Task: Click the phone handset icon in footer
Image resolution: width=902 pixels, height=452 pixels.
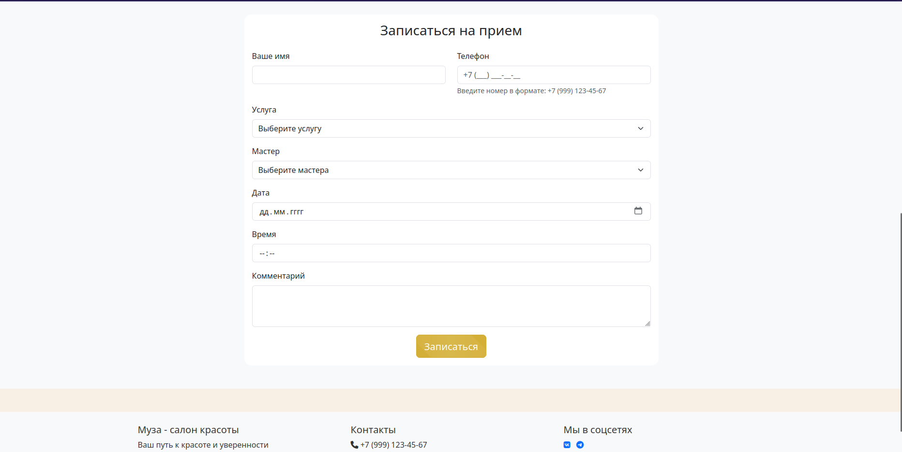Action: tap(354, 445)
